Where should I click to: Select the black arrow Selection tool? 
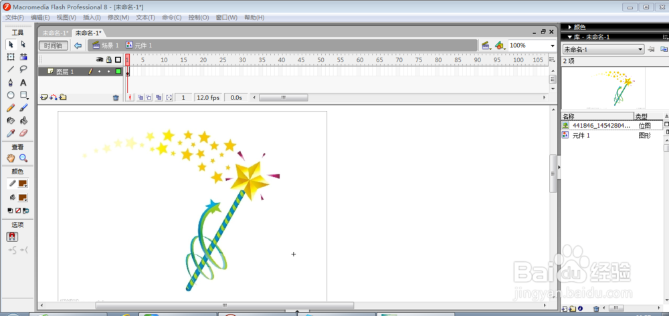coord(11,44)
